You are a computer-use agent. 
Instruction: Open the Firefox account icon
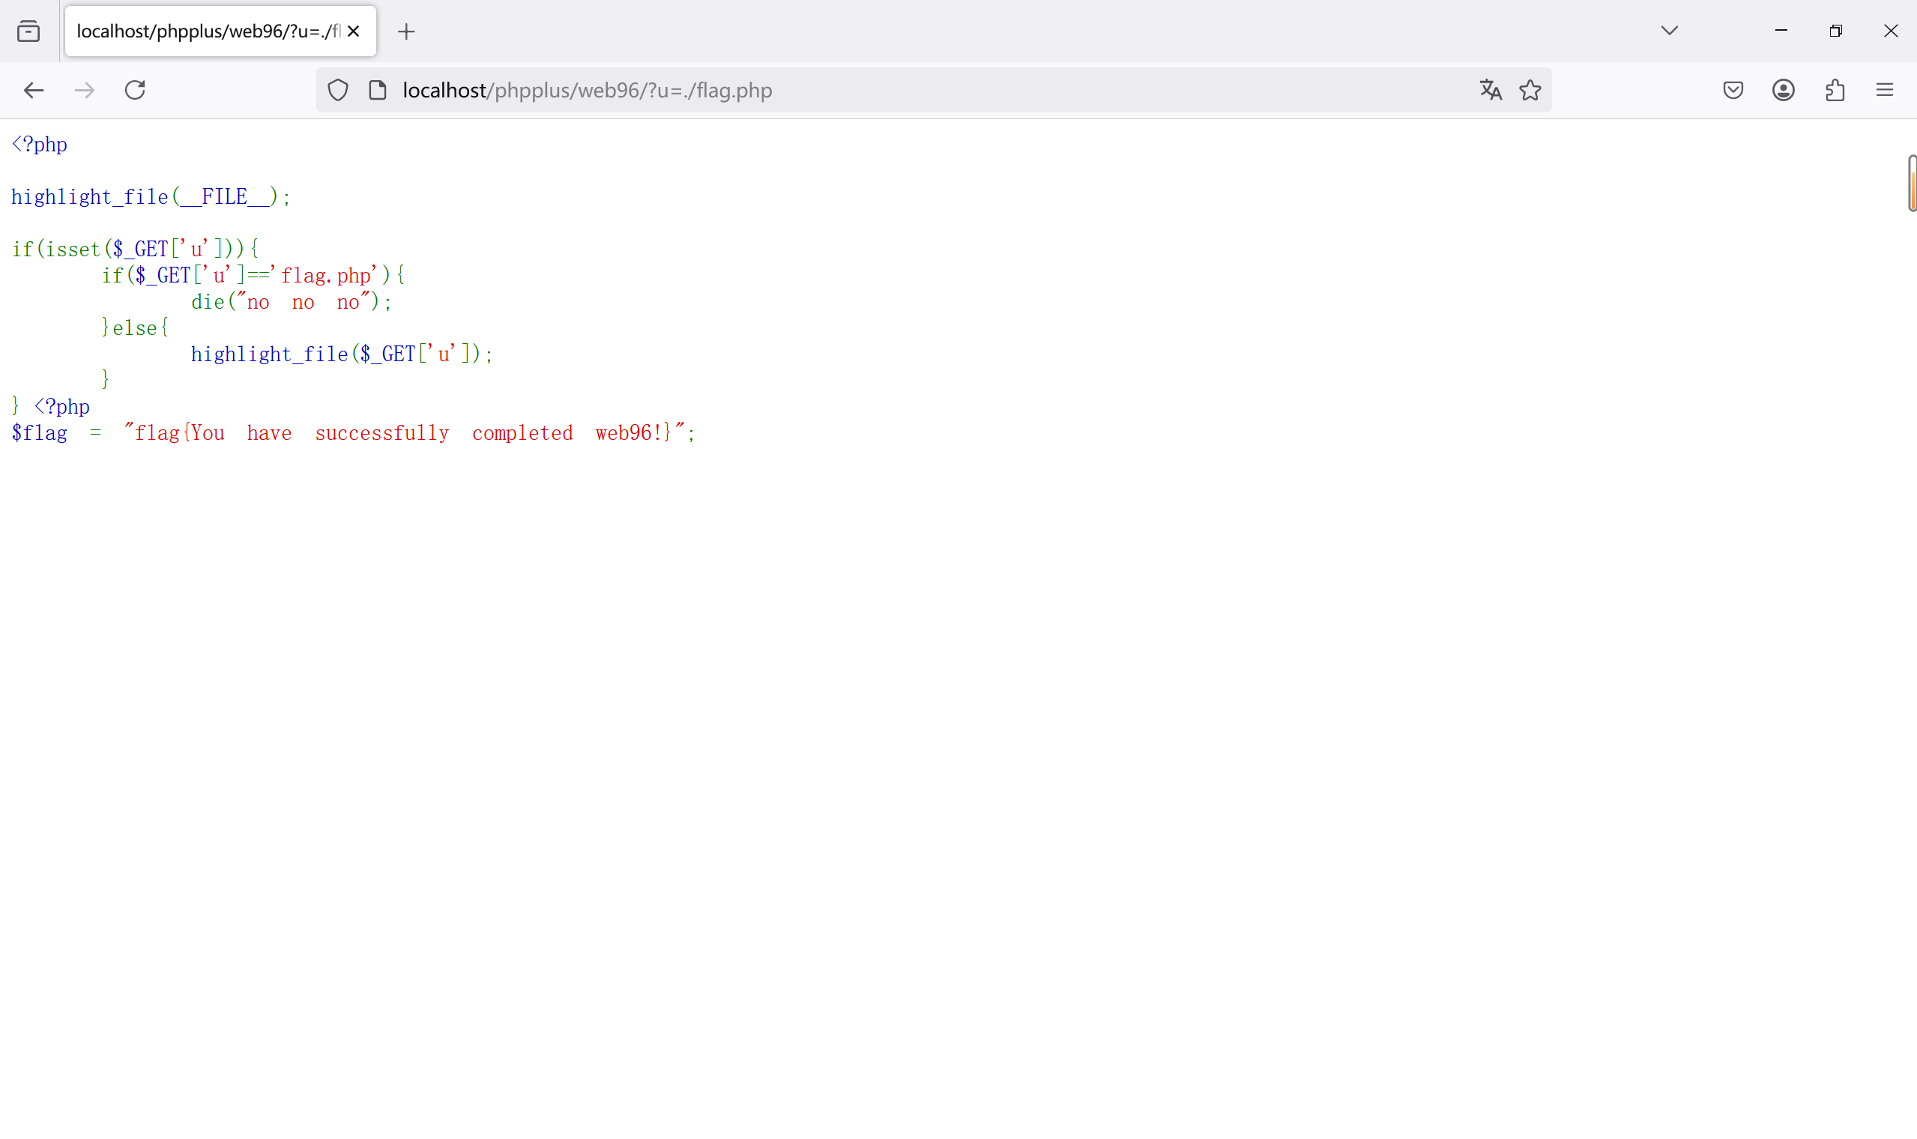[1784, 91]
